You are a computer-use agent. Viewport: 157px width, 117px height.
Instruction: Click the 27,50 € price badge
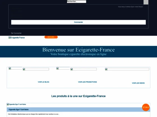(x=146, y=107)
